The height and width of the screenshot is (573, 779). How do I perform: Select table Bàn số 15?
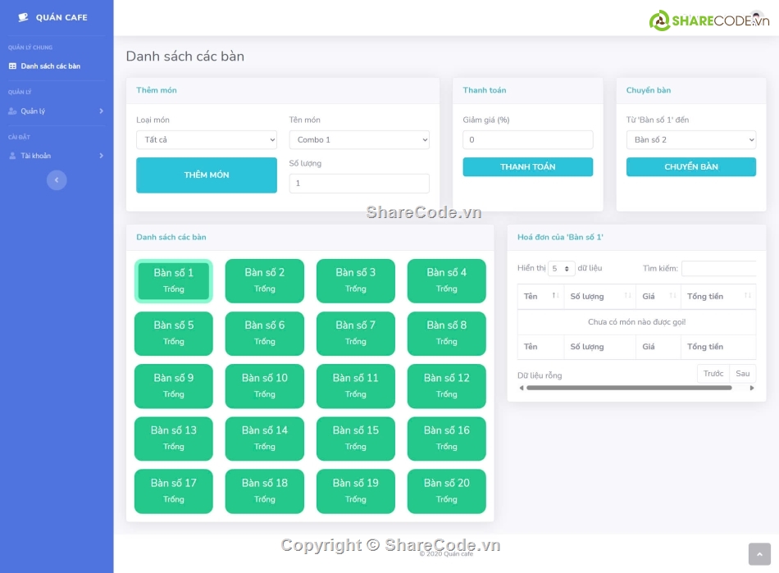(x=356, y=439)
